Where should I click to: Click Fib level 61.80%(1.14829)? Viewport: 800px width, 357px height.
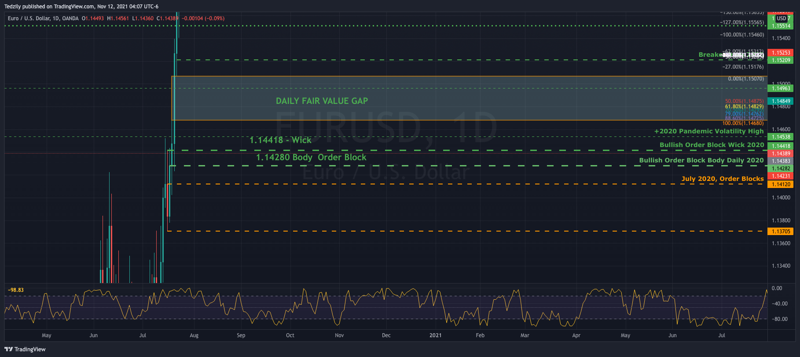click(x=745, y=107)
